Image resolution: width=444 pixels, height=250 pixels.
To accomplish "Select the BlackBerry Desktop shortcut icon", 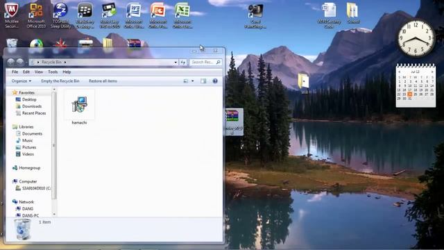I will click(85, 15).
